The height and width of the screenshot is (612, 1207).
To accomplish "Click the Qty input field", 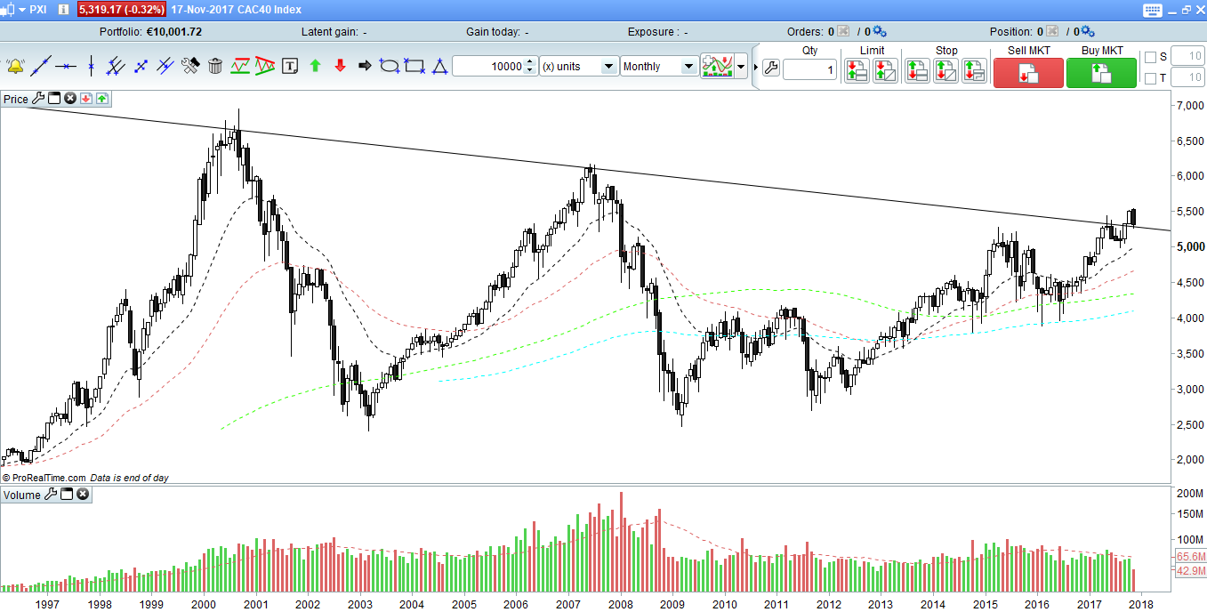I will 809,70.
